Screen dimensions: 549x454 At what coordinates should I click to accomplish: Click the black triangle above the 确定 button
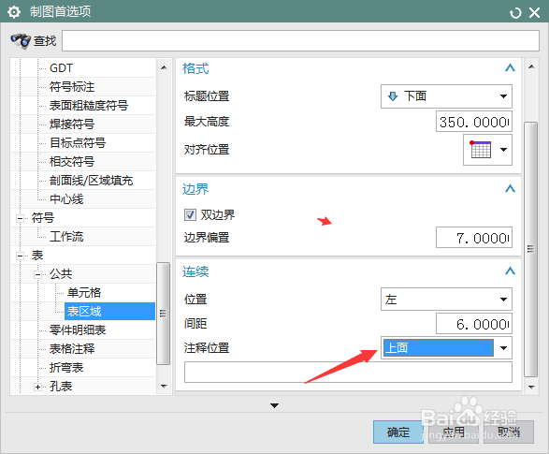coord(275,405)
